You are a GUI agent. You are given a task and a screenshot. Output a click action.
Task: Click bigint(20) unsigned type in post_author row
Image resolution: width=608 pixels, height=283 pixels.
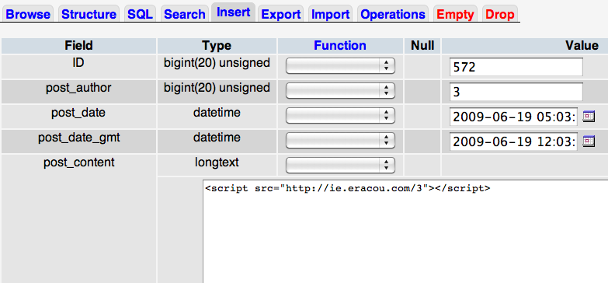coord(217,87)
